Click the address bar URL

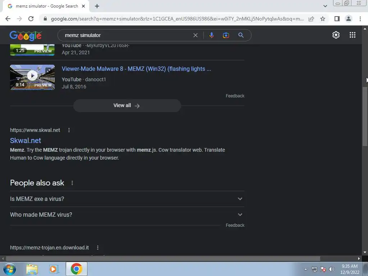coord(177,19)
